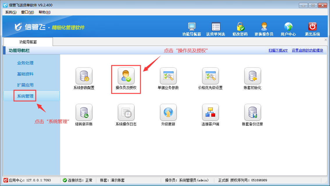
Task: Click 退出系统 power button
Action: tap(312, 29)
